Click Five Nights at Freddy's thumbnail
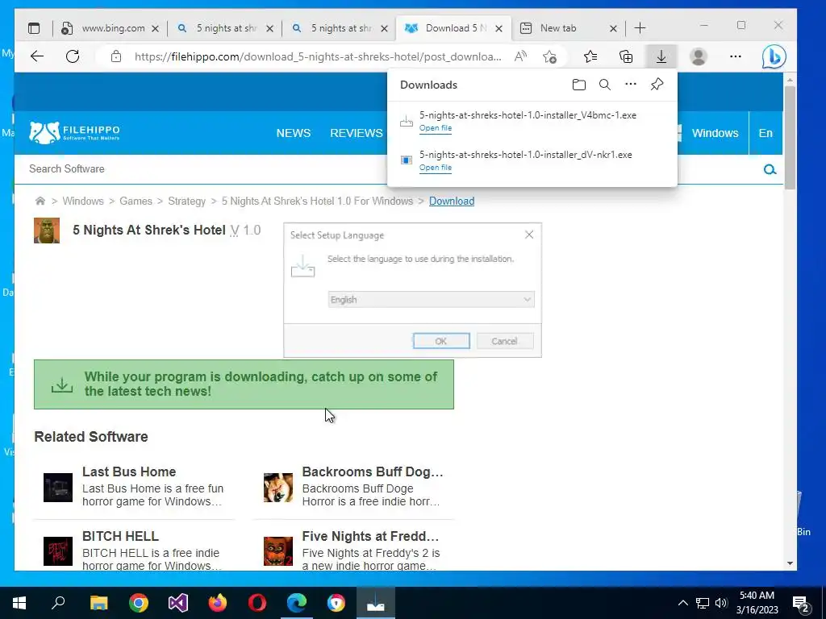This screenshot has height=619, width=826. click(x=278, y=551)
